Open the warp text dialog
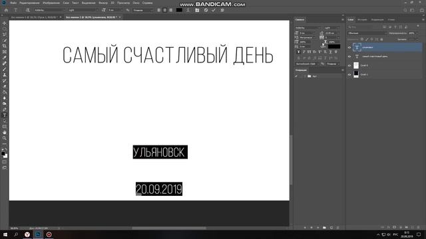The width and height of the screenshot is (426, 239). [x=188, y=10]
